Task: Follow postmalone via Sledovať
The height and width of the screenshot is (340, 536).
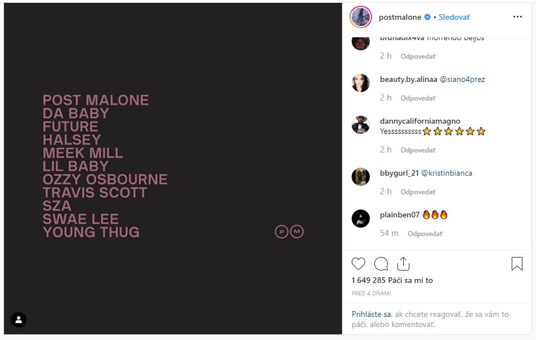Action: [454, 17]
